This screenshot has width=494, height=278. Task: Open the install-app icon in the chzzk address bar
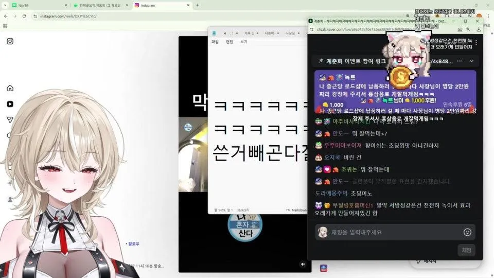460,29
